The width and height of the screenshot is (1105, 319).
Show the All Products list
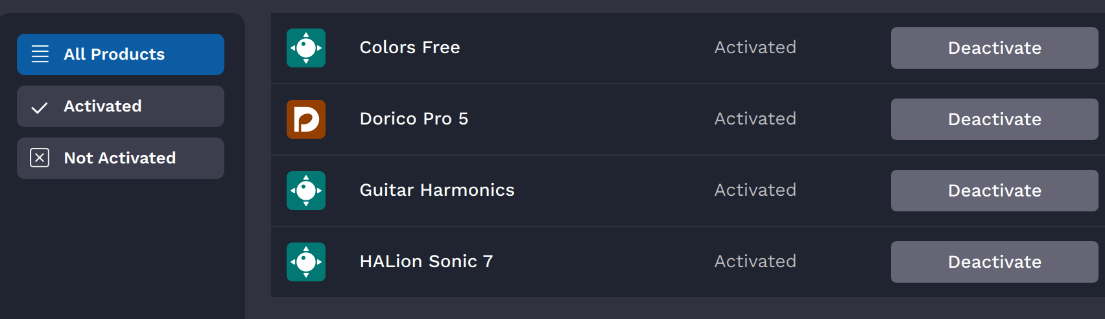(x=114, y=54)
